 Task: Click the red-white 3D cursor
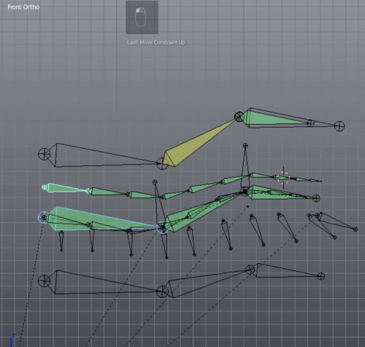[283, 178]
